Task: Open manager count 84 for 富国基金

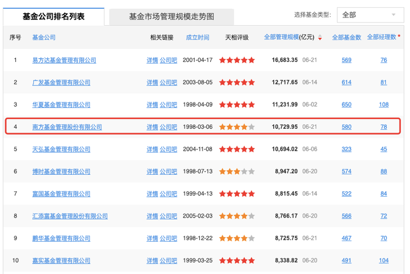Action: tap(384, 193)
